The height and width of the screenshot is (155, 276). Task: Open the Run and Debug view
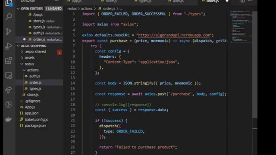[x=9, y=46]
